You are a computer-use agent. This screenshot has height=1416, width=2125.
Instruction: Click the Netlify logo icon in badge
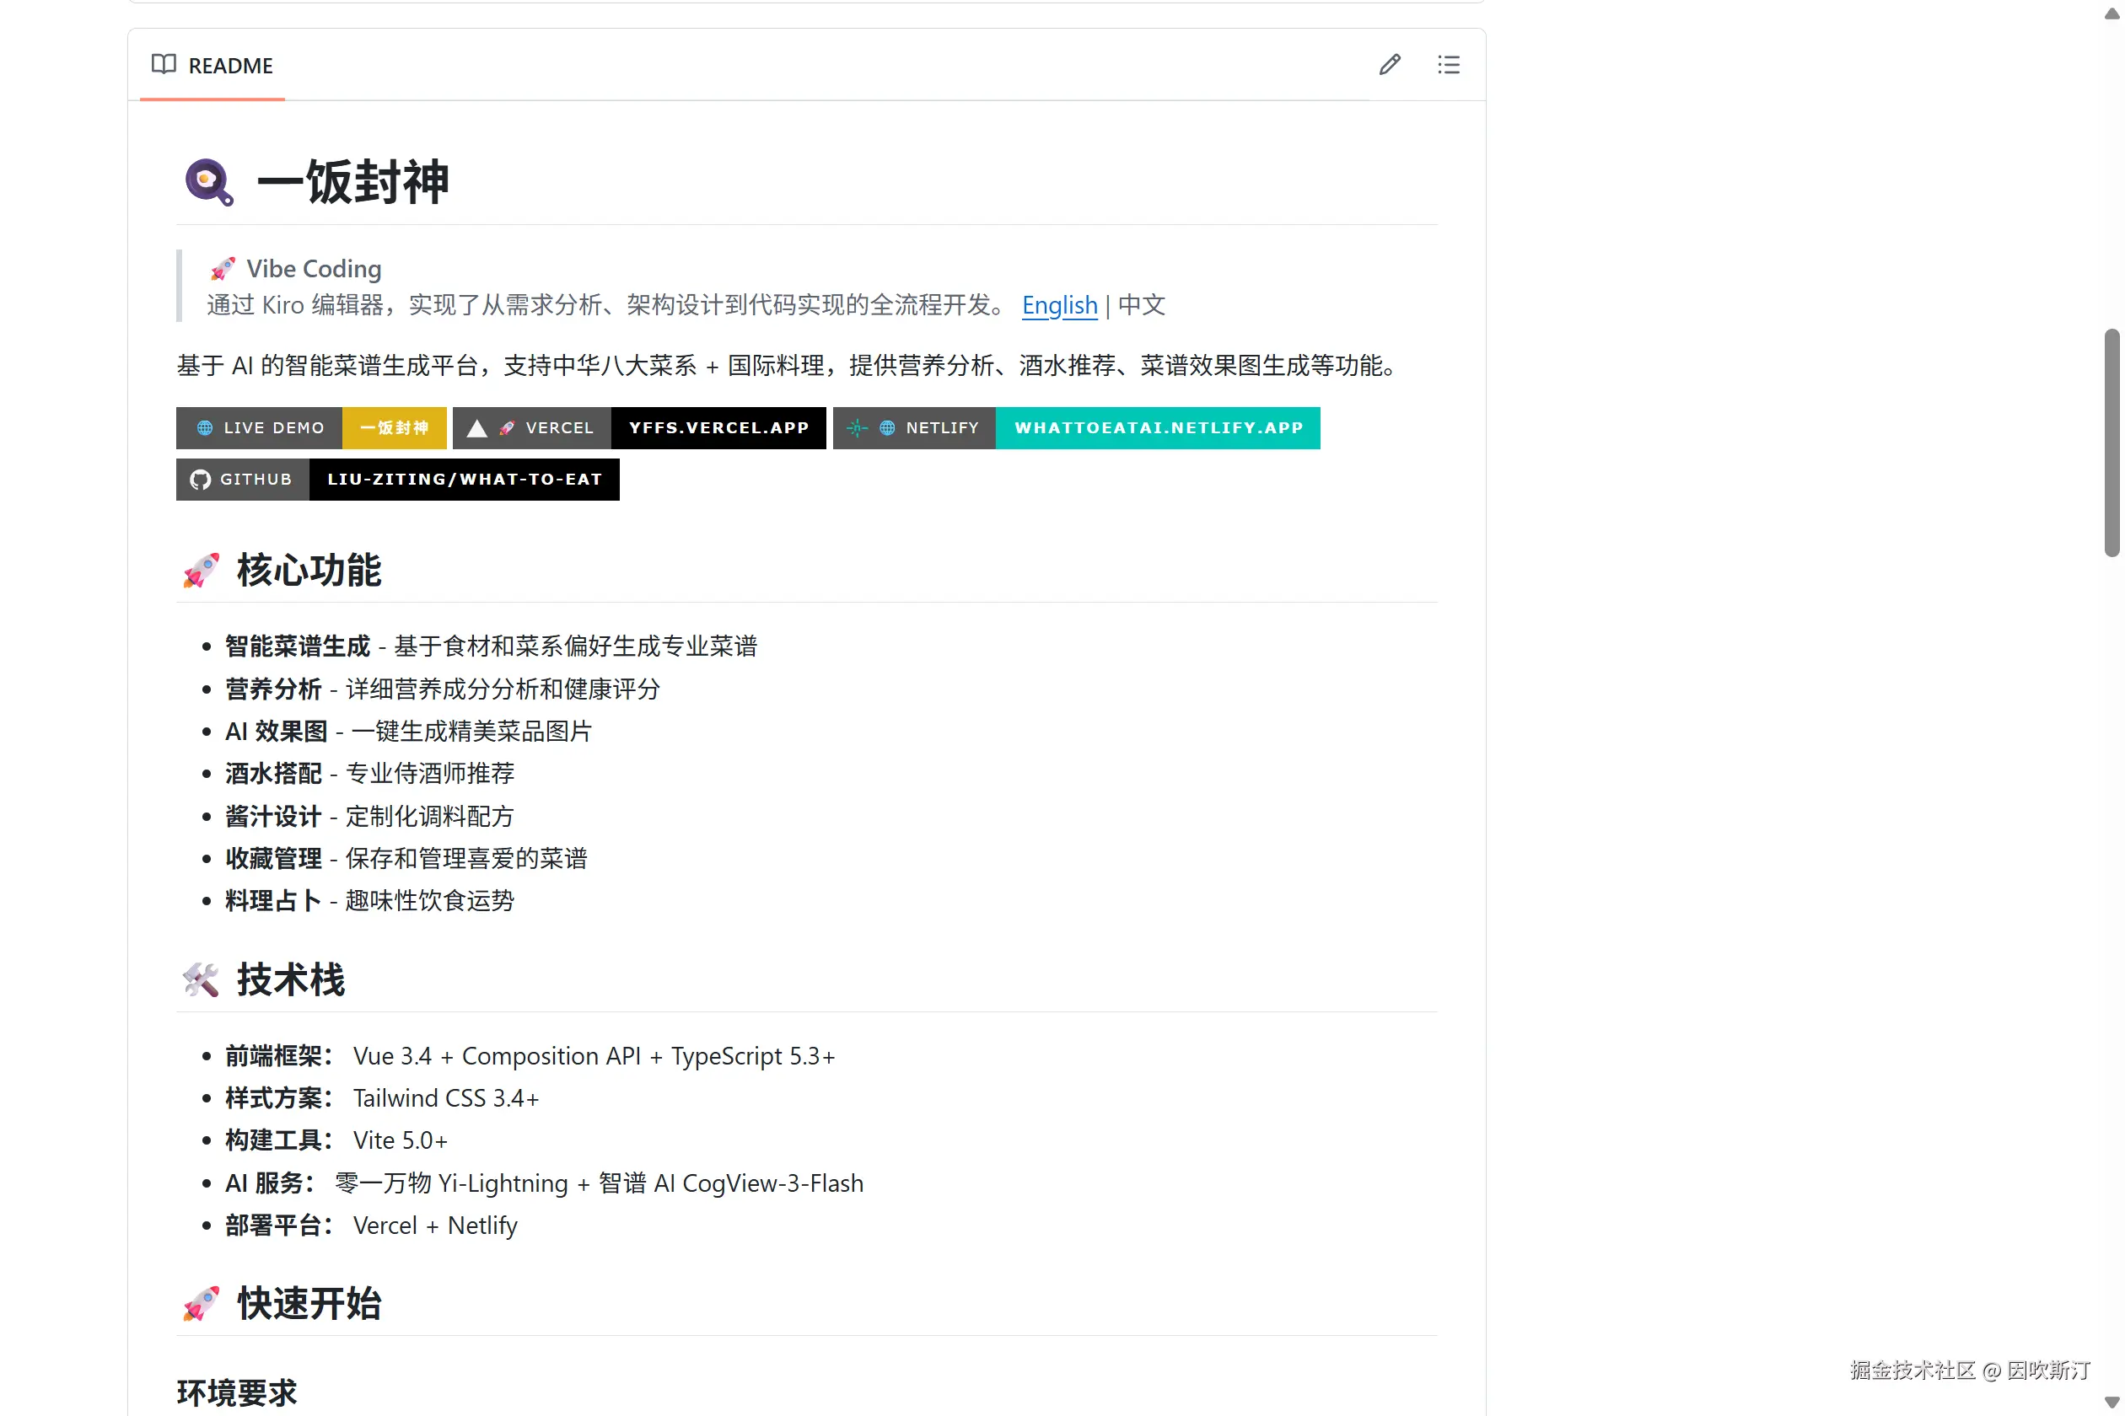click(x=857, y=428)
